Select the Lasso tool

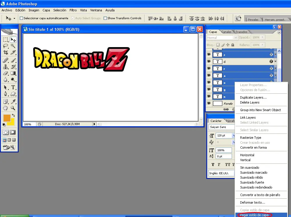click(6, 46)
